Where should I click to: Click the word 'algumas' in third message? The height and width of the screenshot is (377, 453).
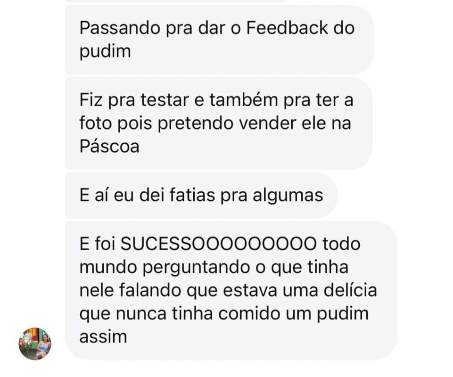[x=288, y=196]
